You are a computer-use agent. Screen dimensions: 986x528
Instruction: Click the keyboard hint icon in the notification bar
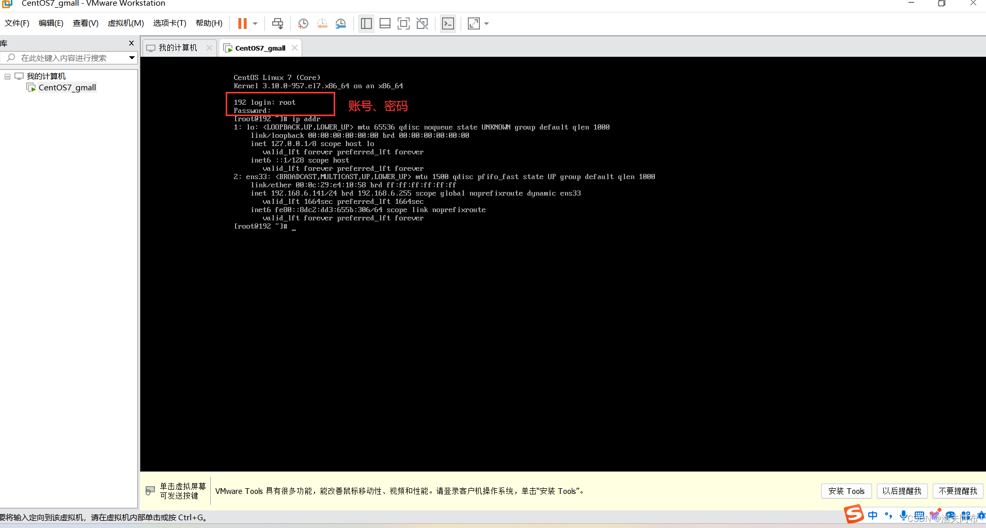(x=150, y=491)
